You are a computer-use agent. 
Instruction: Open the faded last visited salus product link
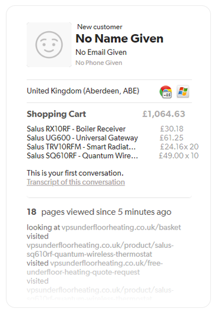pyautogui.click(x=100, y=294)
